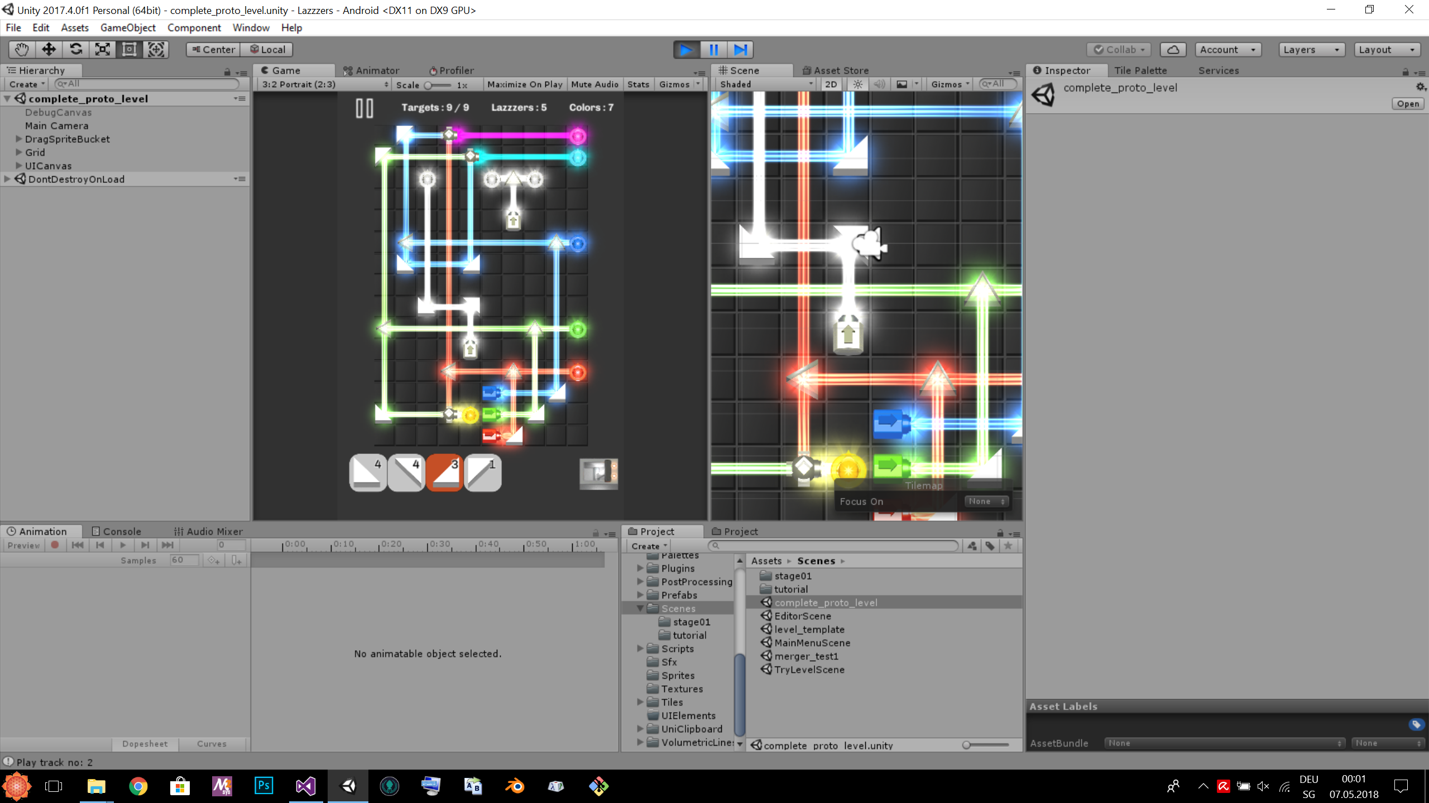Open the GameObject menu
Screen dimensions: 1429x803
click(x=128, y=27)
